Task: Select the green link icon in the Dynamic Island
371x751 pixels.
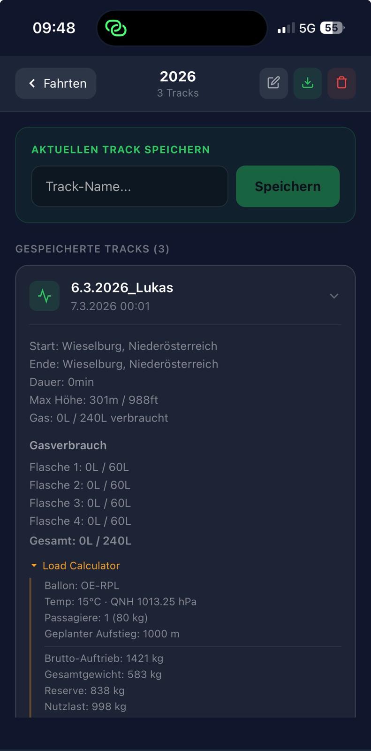Action: (116, 28)
